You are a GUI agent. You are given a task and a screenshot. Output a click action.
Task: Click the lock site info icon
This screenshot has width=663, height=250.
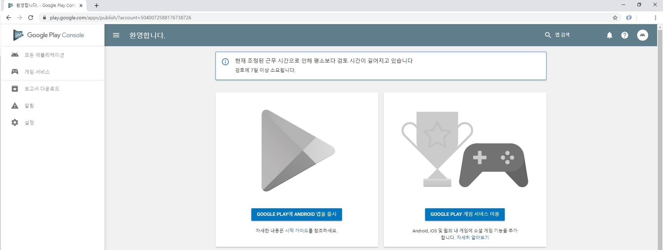pyautogui.click(x=44, y=18)
